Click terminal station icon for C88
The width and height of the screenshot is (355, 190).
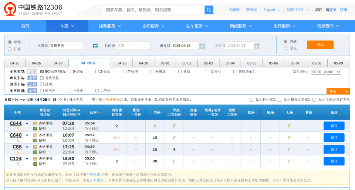[35, 152]
